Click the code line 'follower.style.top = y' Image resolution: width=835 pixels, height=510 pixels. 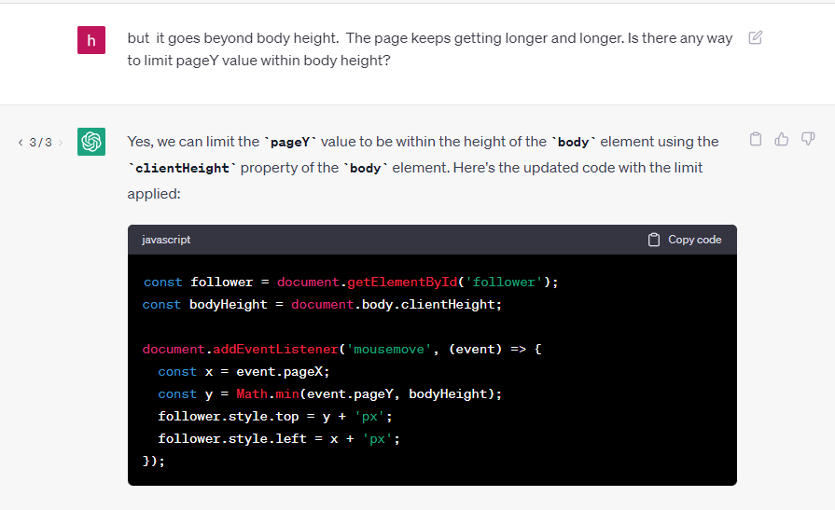pos(275,417)
